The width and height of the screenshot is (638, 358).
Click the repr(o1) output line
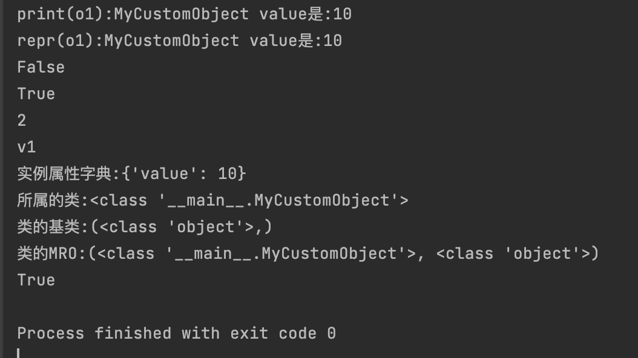coord(179,41)
